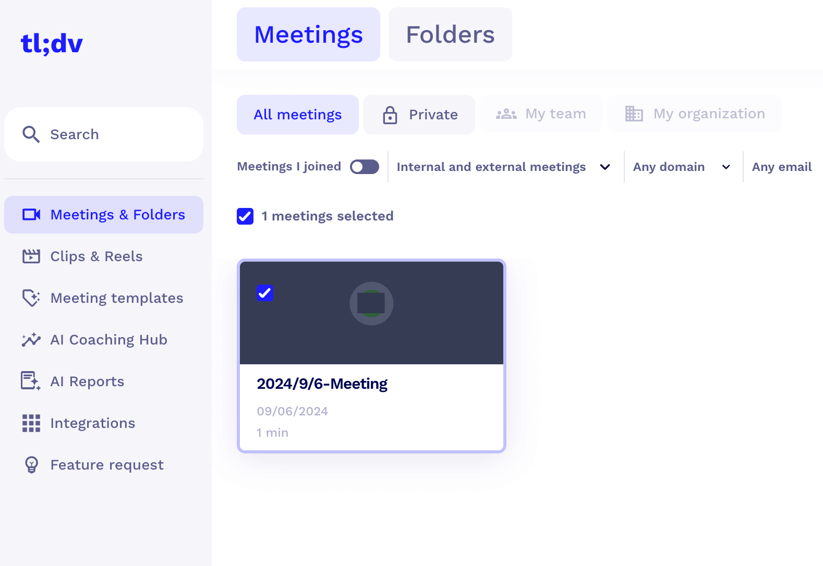
Task: Open AI Coaching Hub
Action: (x=104, y=340)
